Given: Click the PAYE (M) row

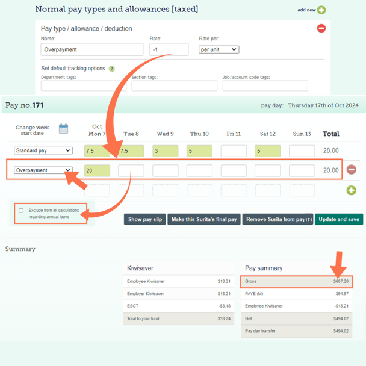Looking at the screenshot, I should click(x=296, y=294).
